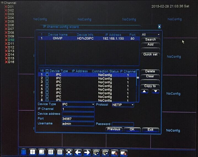
Task: Select the ONVIF device row
Action: point(88,39)
